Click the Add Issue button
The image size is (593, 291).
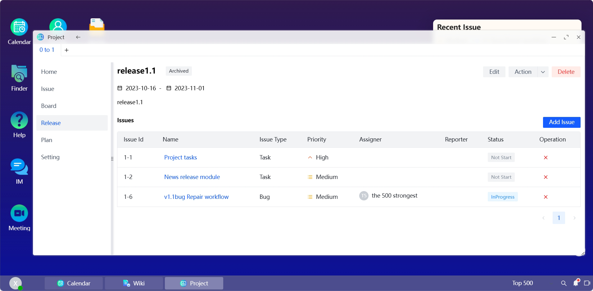561,122
